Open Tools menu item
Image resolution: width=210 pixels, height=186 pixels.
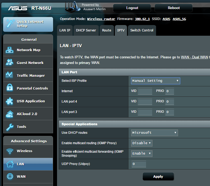(28, 127)
